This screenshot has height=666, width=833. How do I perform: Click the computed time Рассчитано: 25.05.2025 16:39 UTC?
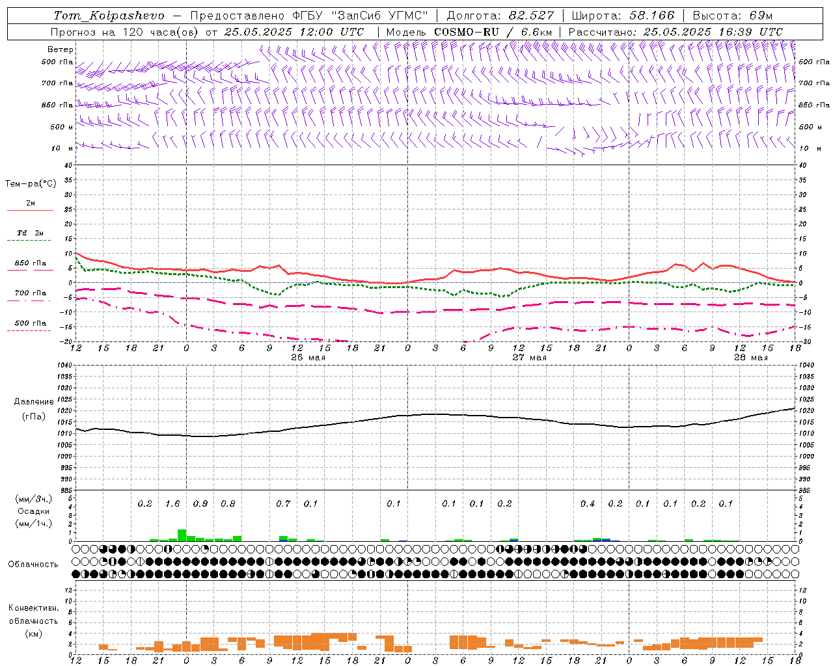(676, 32)
